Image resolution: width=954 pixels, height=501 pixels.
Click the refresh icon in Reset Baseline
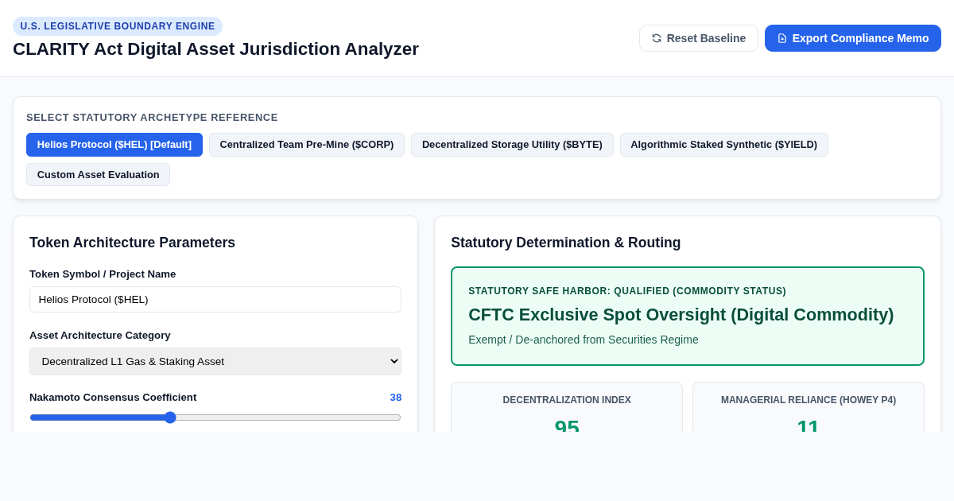[657, 38]
